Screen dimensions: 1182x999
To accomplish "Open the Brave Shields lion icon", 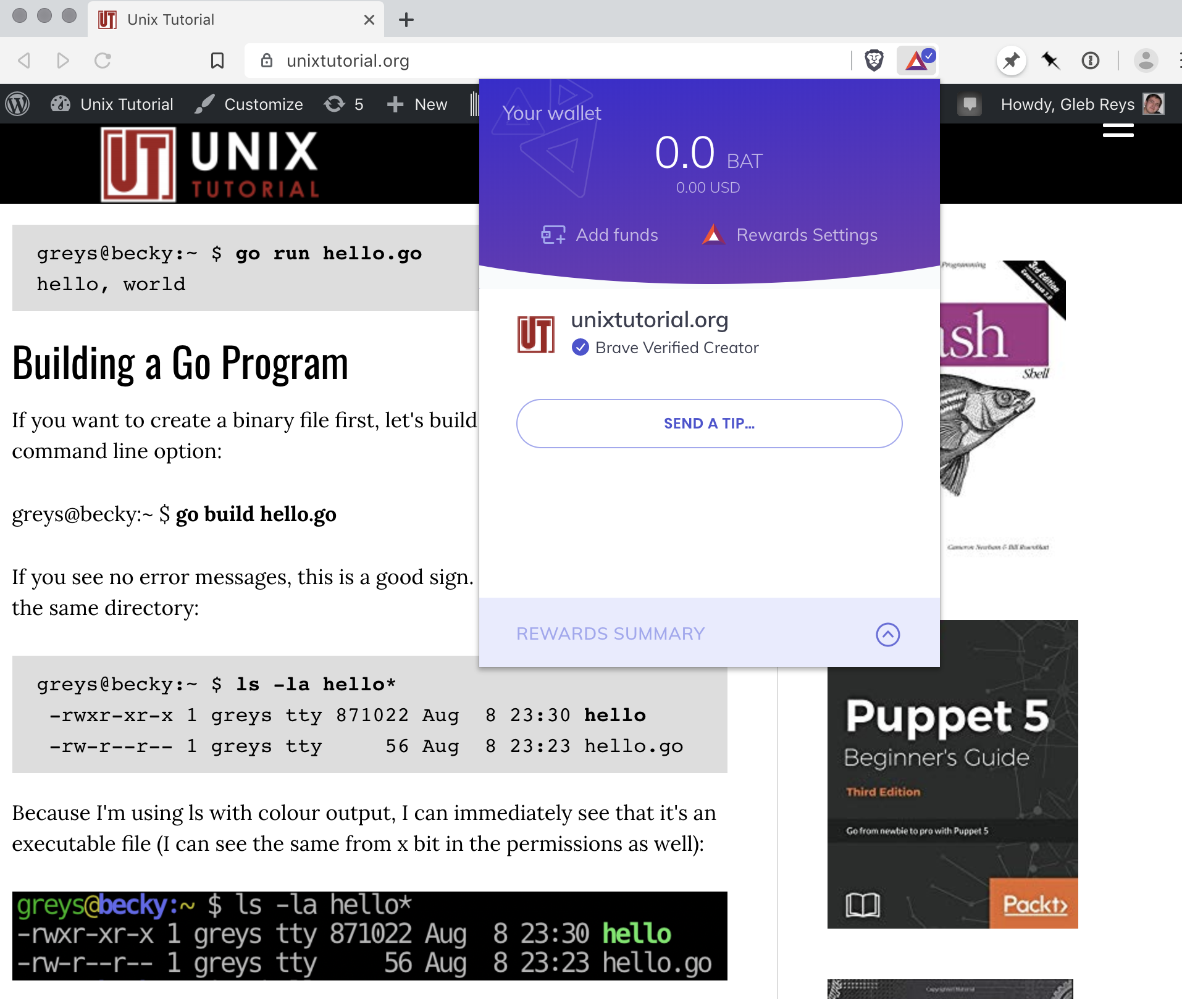I will (x=874, y=61).
